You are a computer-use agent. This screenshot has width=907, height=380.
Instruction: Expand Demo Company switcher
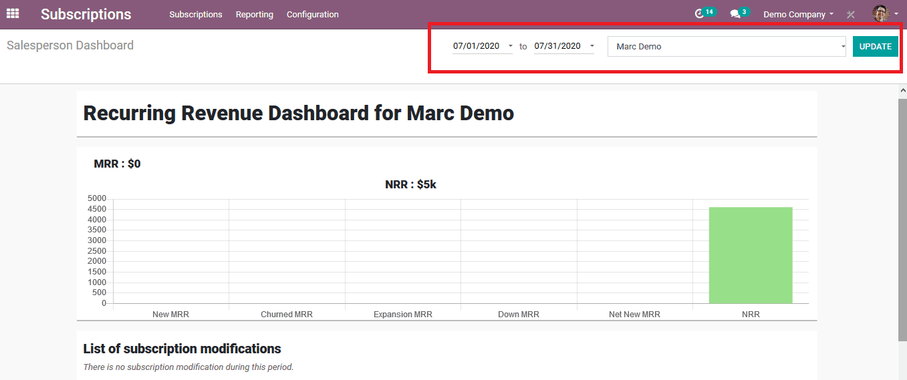[x=798, y=14]
